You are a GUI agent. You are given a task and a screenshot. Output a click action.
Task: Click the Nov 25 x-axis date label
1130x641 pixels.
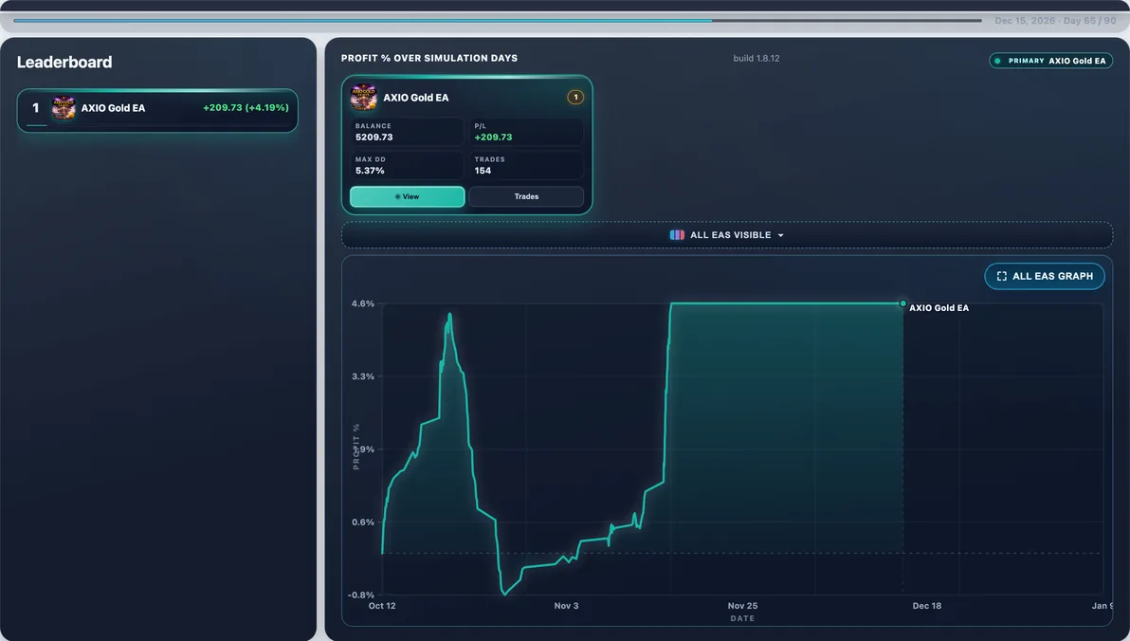742,606
